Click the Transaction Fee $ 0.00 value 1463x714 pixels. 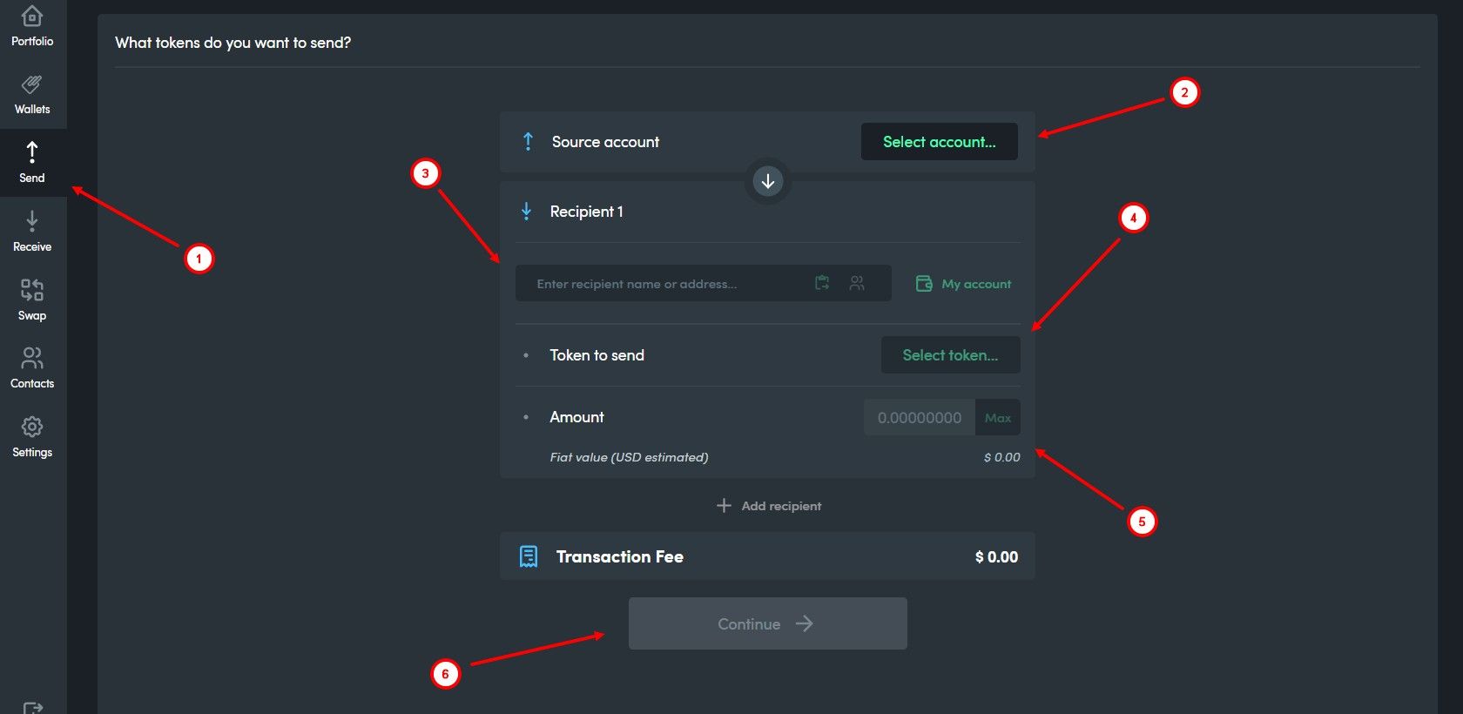click(x=996, y=556)
